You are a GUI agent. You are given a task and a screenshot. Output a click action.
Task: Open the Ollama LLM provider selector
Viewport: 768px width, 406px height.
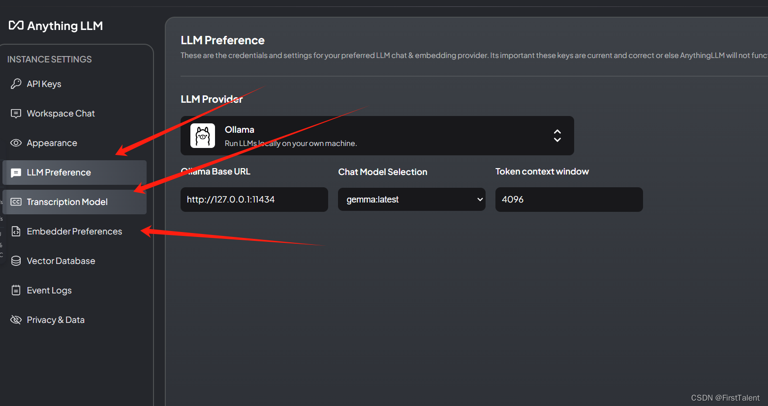click(377, 136)
